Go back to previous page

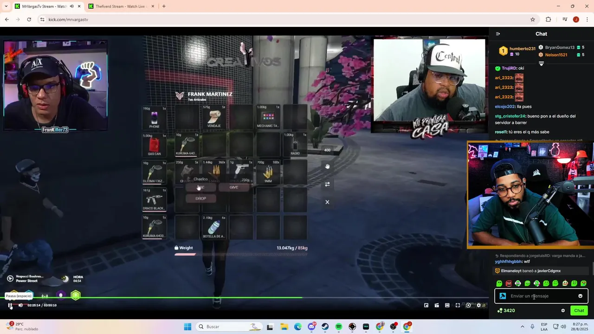coord(6,19)
